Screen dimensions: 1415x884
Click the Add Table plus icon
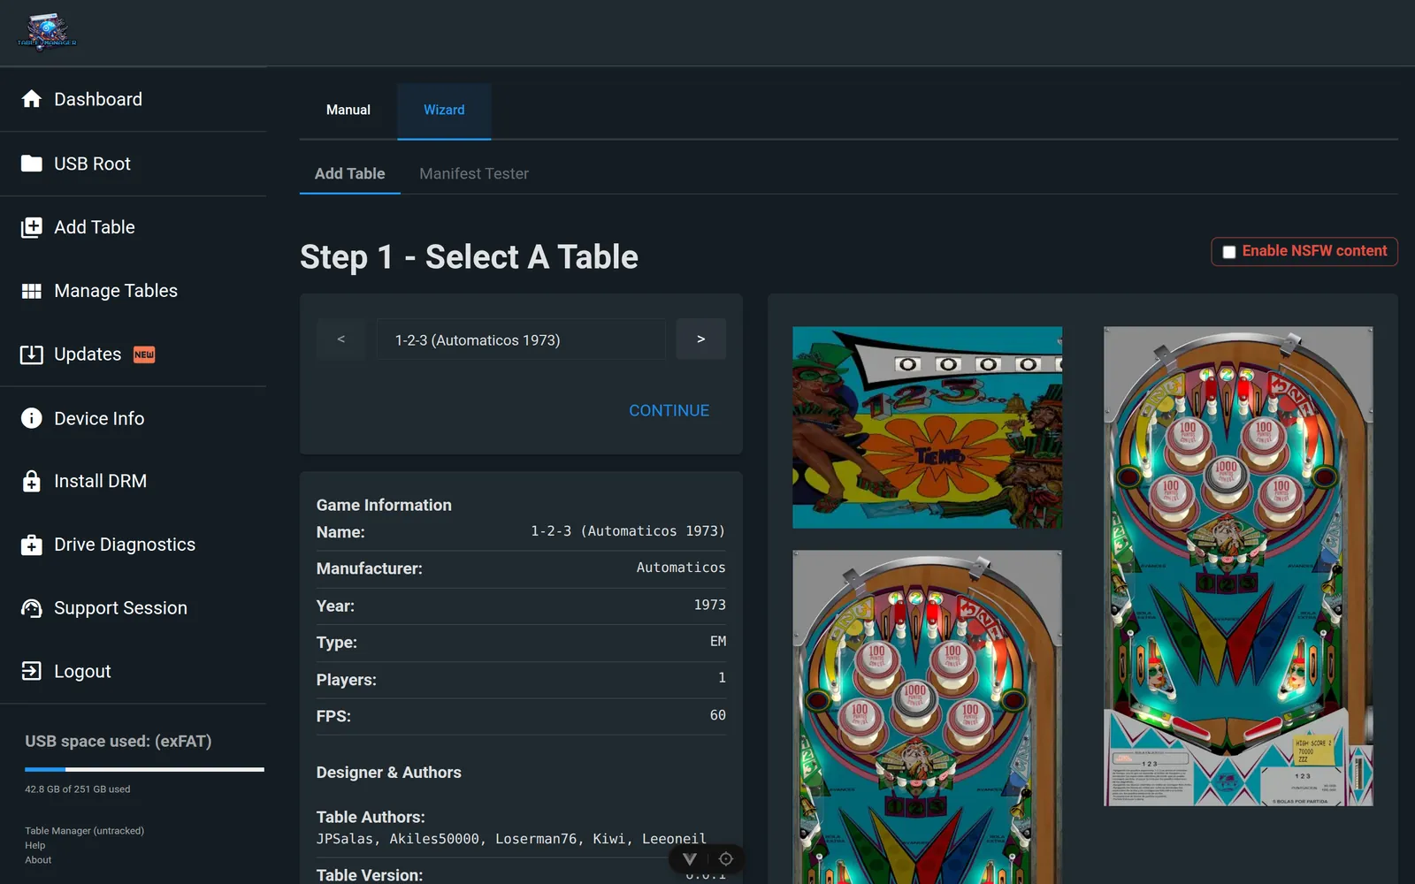point(32,227)
